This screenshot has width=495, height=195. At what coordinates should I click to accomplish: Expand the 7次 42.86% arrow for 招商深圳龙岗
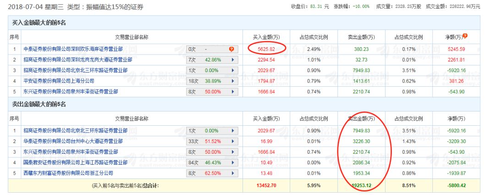click(x=233, y=59)
